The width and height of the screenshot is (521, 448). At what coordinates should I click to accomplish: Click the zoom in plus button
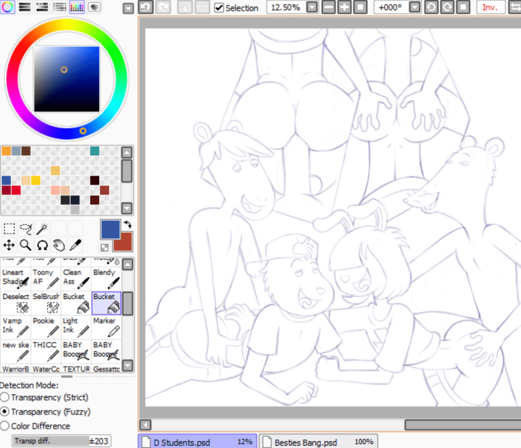(344, 8)
